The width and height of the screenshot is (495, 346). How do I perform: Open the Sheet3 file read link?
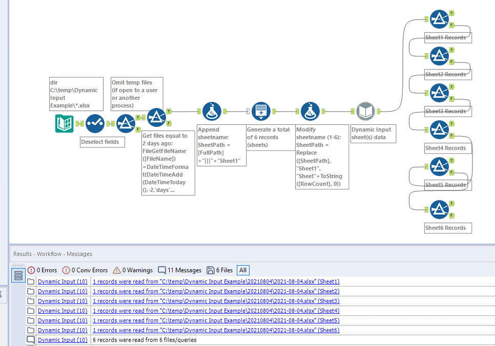216,301
